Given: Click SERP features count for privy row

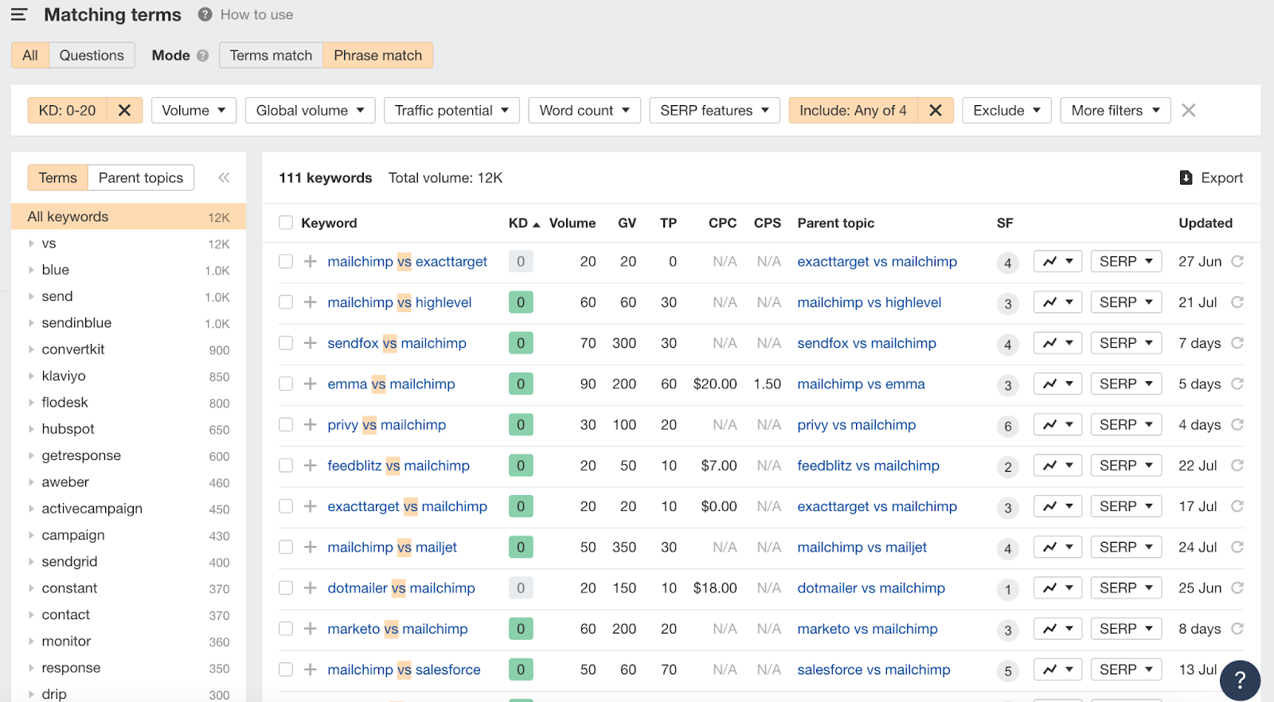Looking at the screenshot, I should (1007, 426).
